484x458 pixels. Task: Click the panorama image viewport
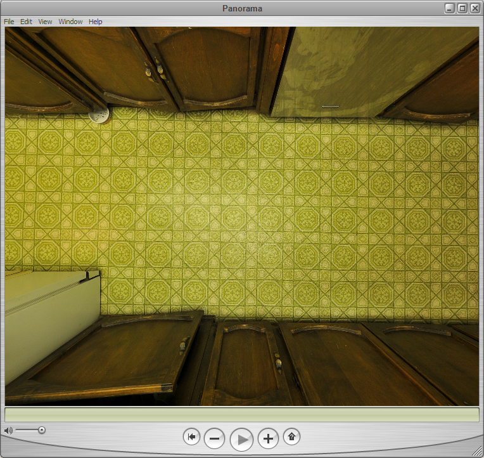coord(242,216)
